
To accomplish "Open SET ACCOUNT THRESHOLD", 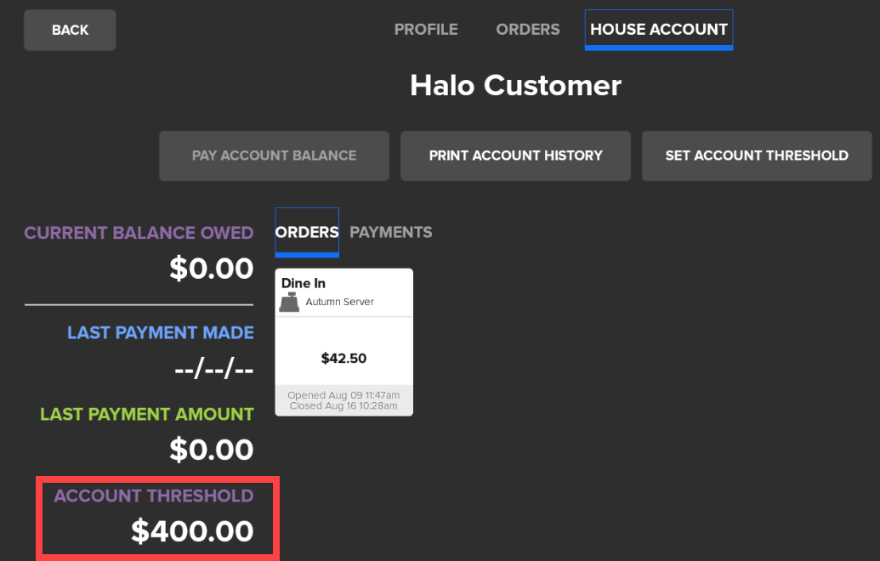I will click(757, 156).
